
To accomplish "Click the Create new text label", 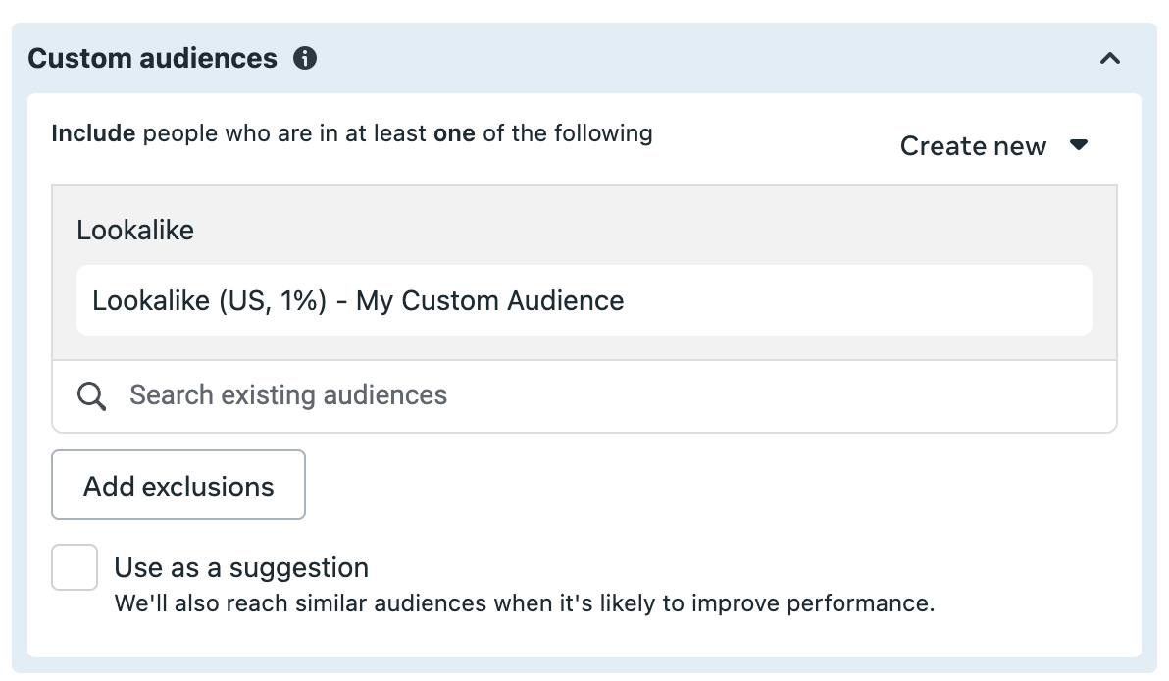I will click(x=973, y=145).
